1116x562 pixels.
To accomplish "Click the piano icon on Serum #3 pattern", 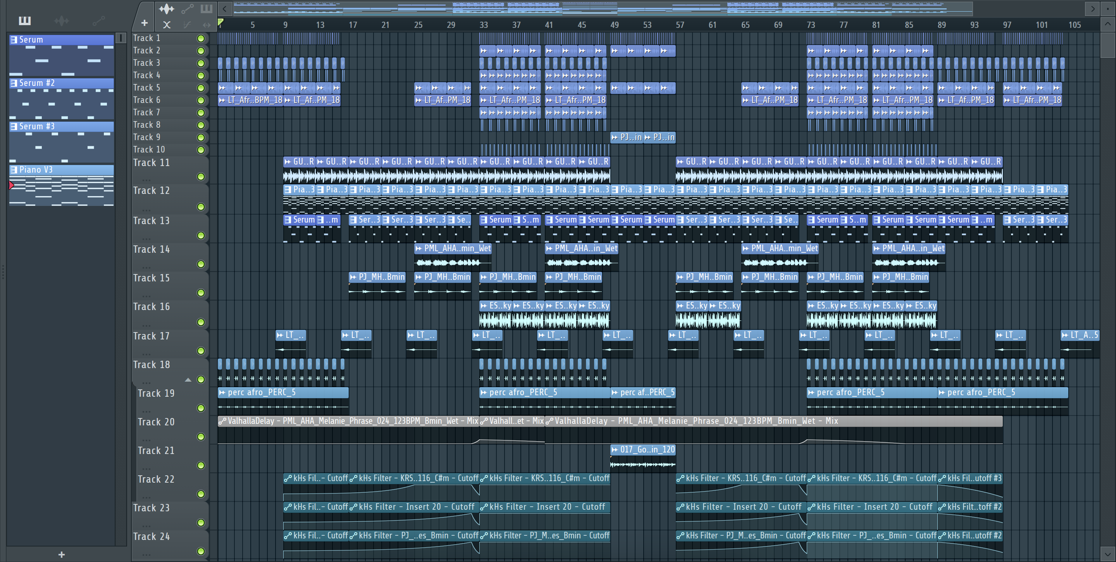I will (x=14, y=126).
